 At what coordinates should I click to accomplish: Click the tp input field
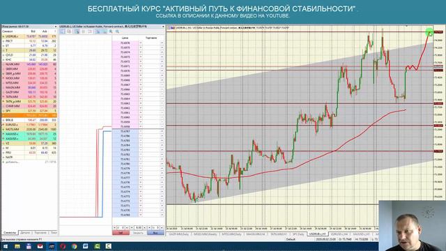tap(155, 228)
